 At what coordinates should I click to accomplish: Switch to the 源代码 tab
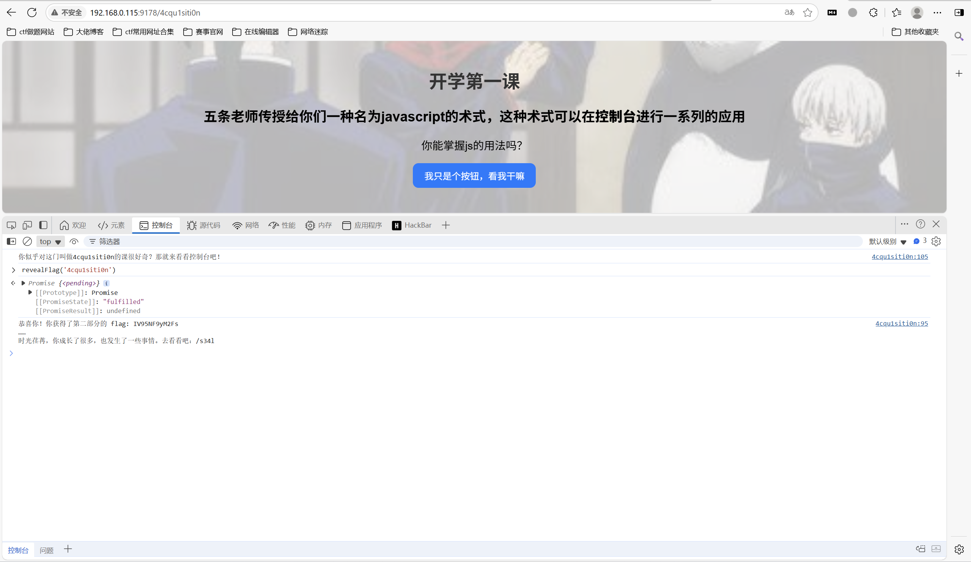203,225
